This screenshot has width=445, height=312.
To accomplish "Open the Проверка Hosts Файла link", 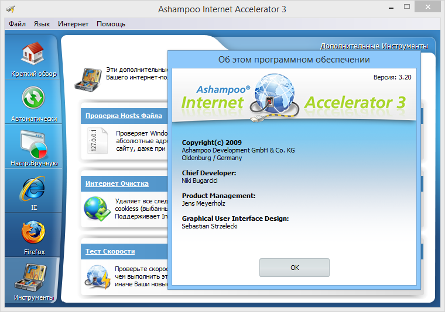I will pos(124,116).
